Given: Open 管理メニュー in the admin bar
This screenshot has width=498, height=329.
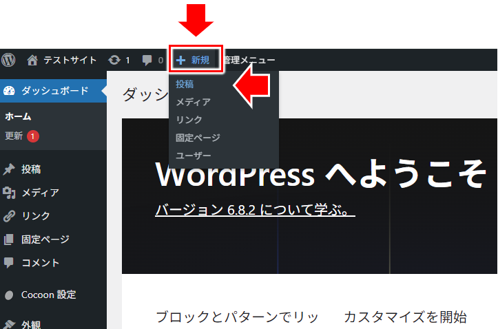Looking at the screenshot, I should click(249, 60).
